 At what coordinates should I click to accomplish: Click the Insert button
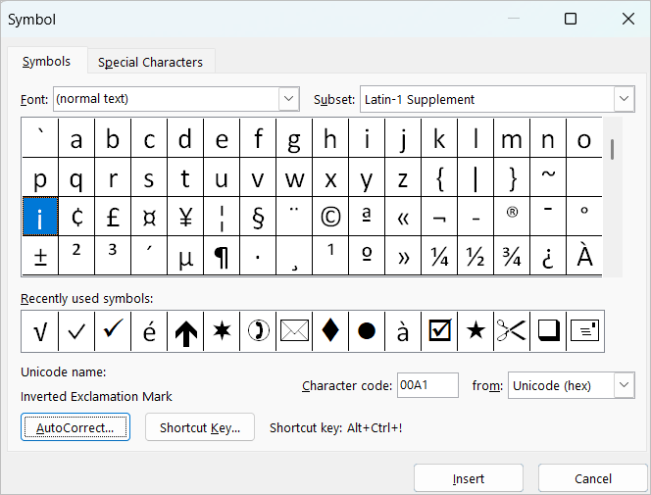pyautogui.click(x=468, y=478)
